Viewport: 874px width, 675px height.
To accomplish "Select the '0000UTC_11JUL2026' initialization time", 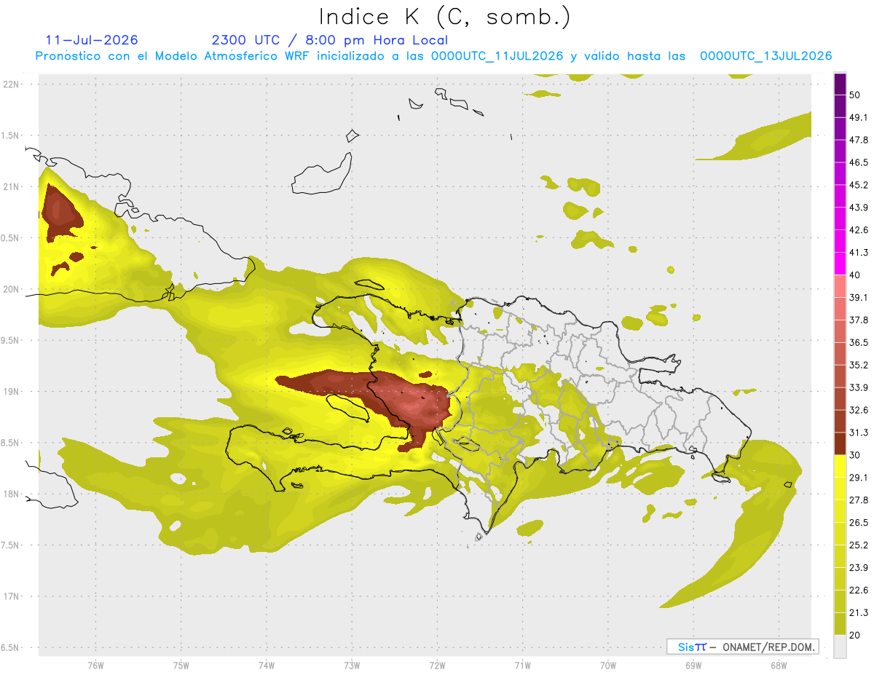I will [x=497, y=56].
